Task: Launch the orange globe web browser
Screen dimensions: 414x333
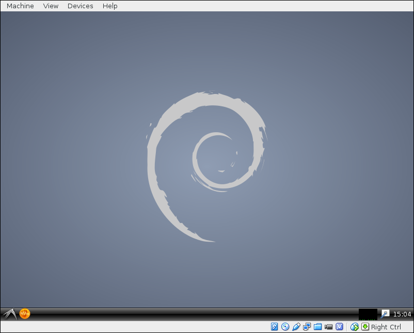Action: (x=25, y=314)
